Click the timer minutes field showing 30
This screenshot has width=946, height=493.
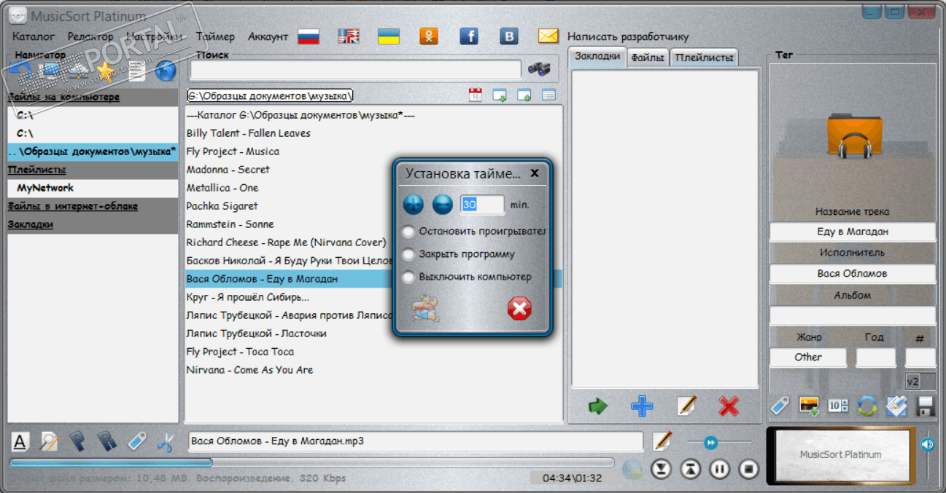coord(482,205)
